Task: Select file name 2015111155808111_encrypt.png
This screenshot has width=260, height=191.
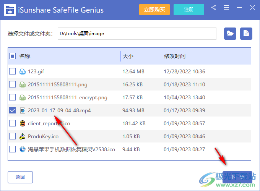Action: (68, 97)
